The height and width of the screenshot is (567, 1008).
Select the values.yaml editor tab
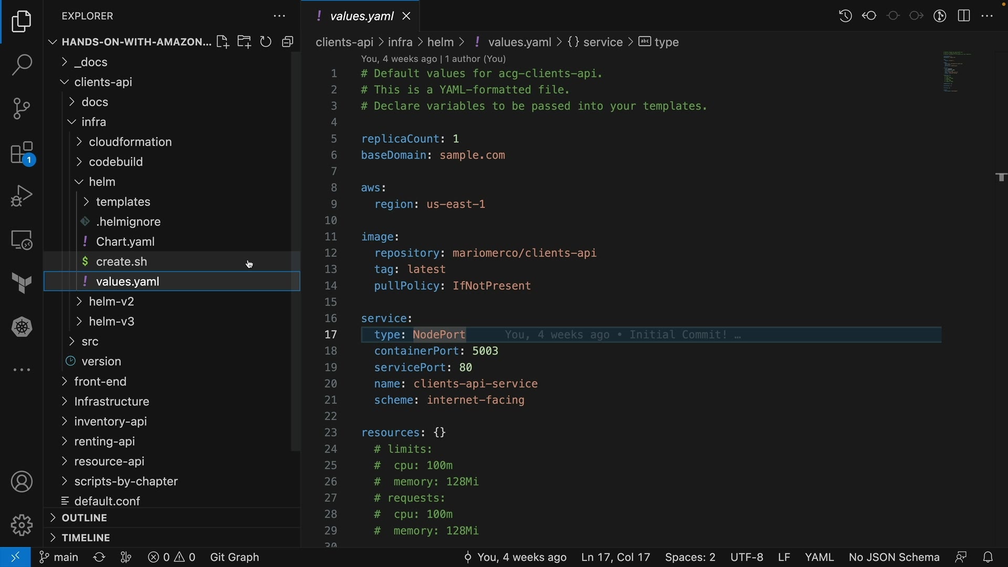point(362,16)
